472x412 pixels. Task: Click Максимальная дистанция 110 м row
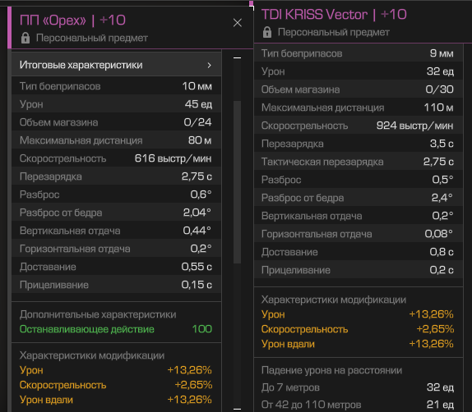pyautogui.click(x=359, y=108)
